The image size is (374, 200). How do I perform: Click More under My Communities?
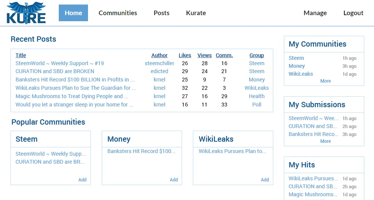[x=325, y=81]
